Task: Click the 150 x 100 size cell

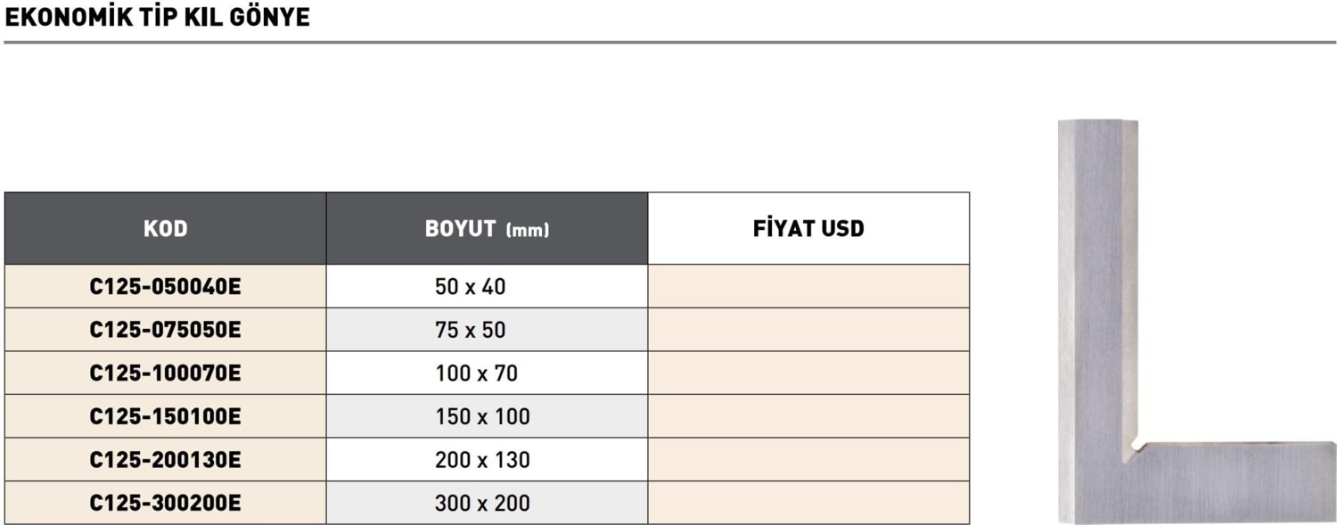Action: pyautogui.click(x=482, y=416)
